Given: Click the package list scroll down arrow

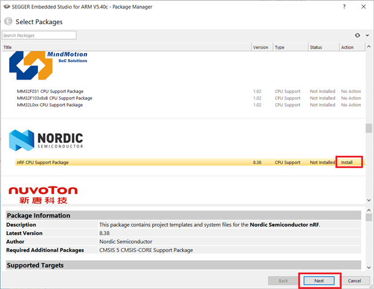Looking at the screenshot, I should coord(369,200).
